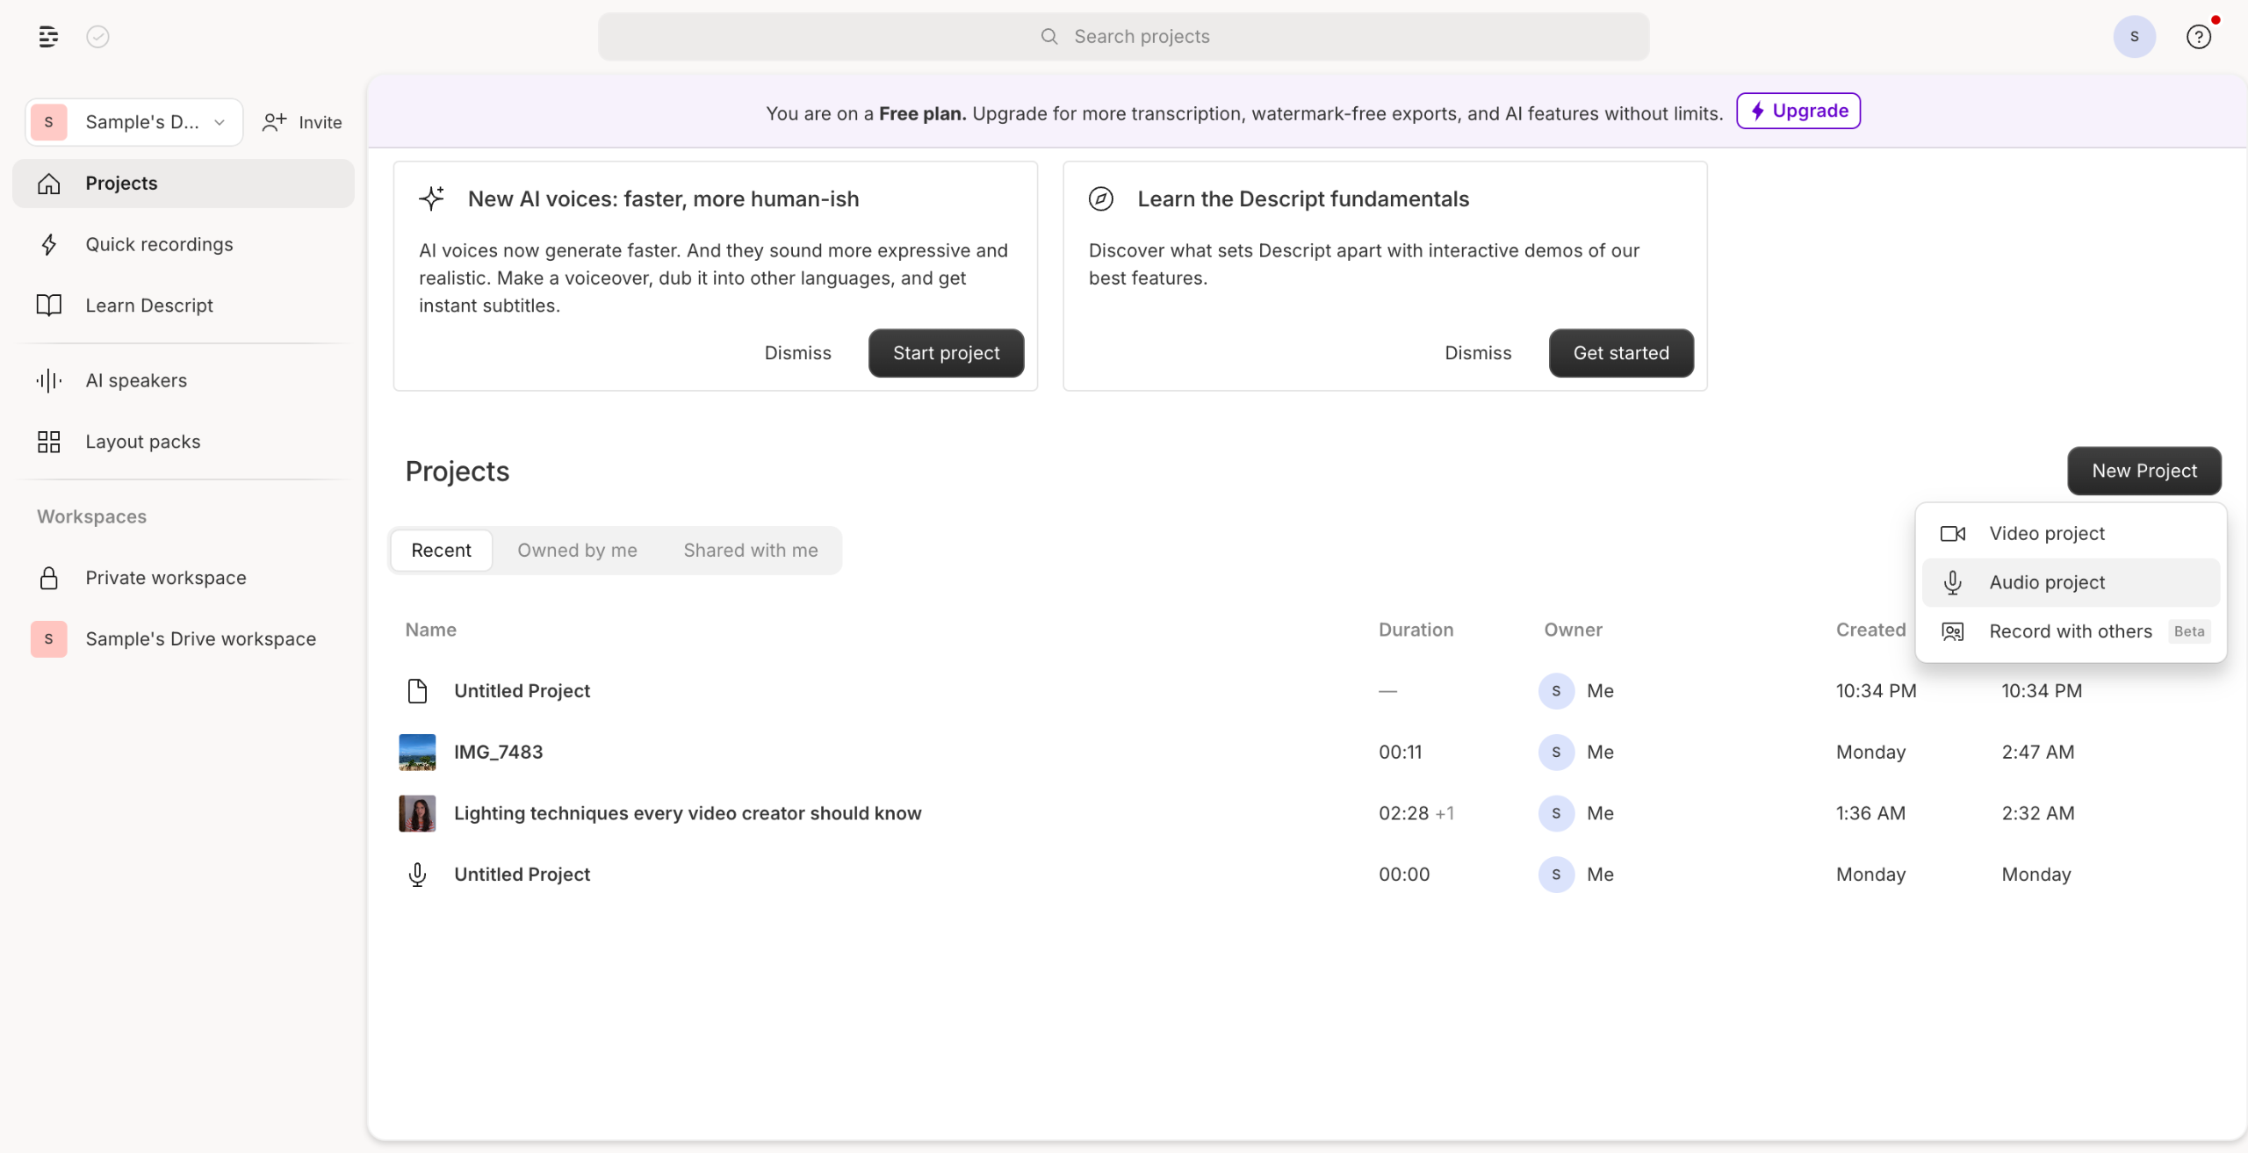Click the Projects home icon in sidebar
This screenshot has height=1153, width=2248.
point(49,184)
